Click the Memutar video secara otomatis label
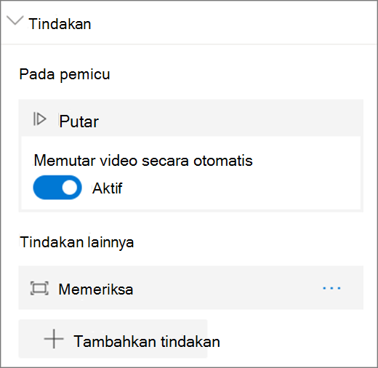This screenshot has width=378, height=368. pos(143,161)
